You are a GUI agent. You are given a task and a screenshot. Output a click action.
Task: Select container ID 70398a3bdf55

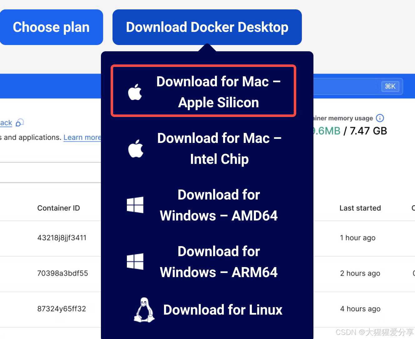coord(62,273)
